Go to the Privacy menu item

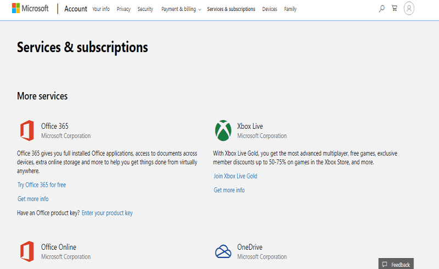[x=123, y=9]
